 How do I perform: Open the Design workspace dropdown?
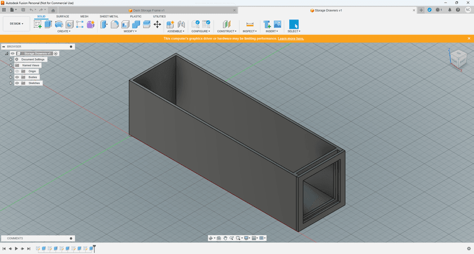(x=17, y=24)
